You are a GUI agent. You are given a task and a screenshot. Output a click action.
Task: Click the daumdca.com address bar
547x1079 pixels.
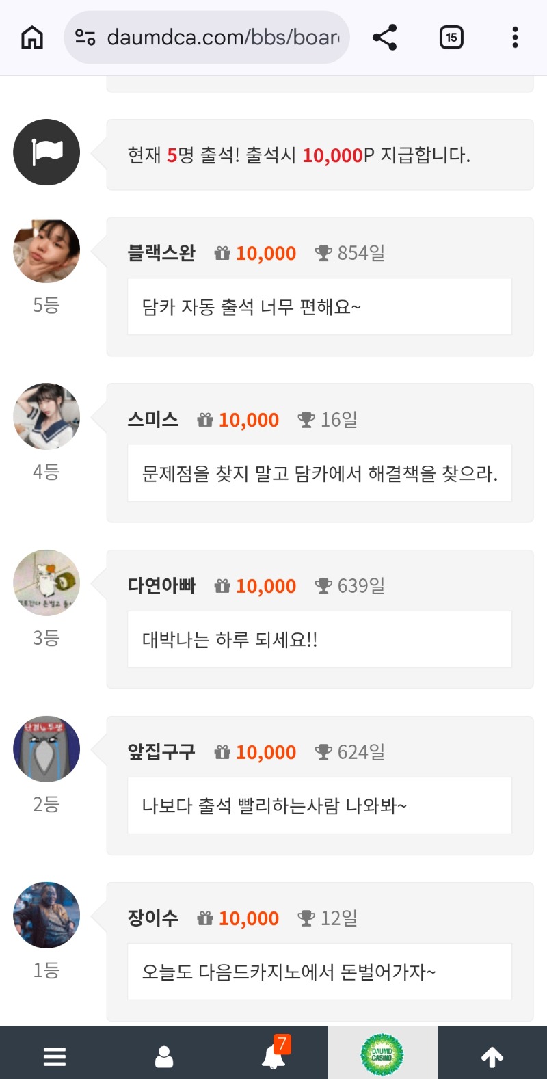[222, 38]
